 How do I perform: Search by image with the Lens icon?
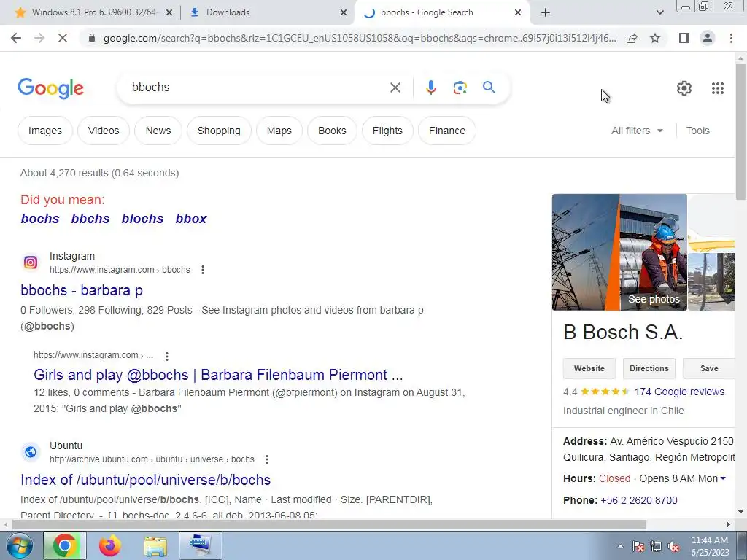(460, 87)
